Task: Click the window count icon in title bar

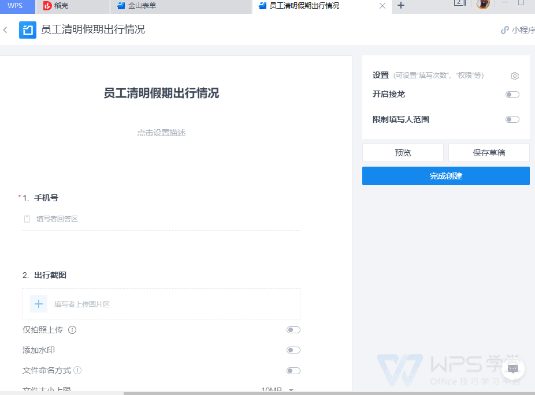Action: 459,3
